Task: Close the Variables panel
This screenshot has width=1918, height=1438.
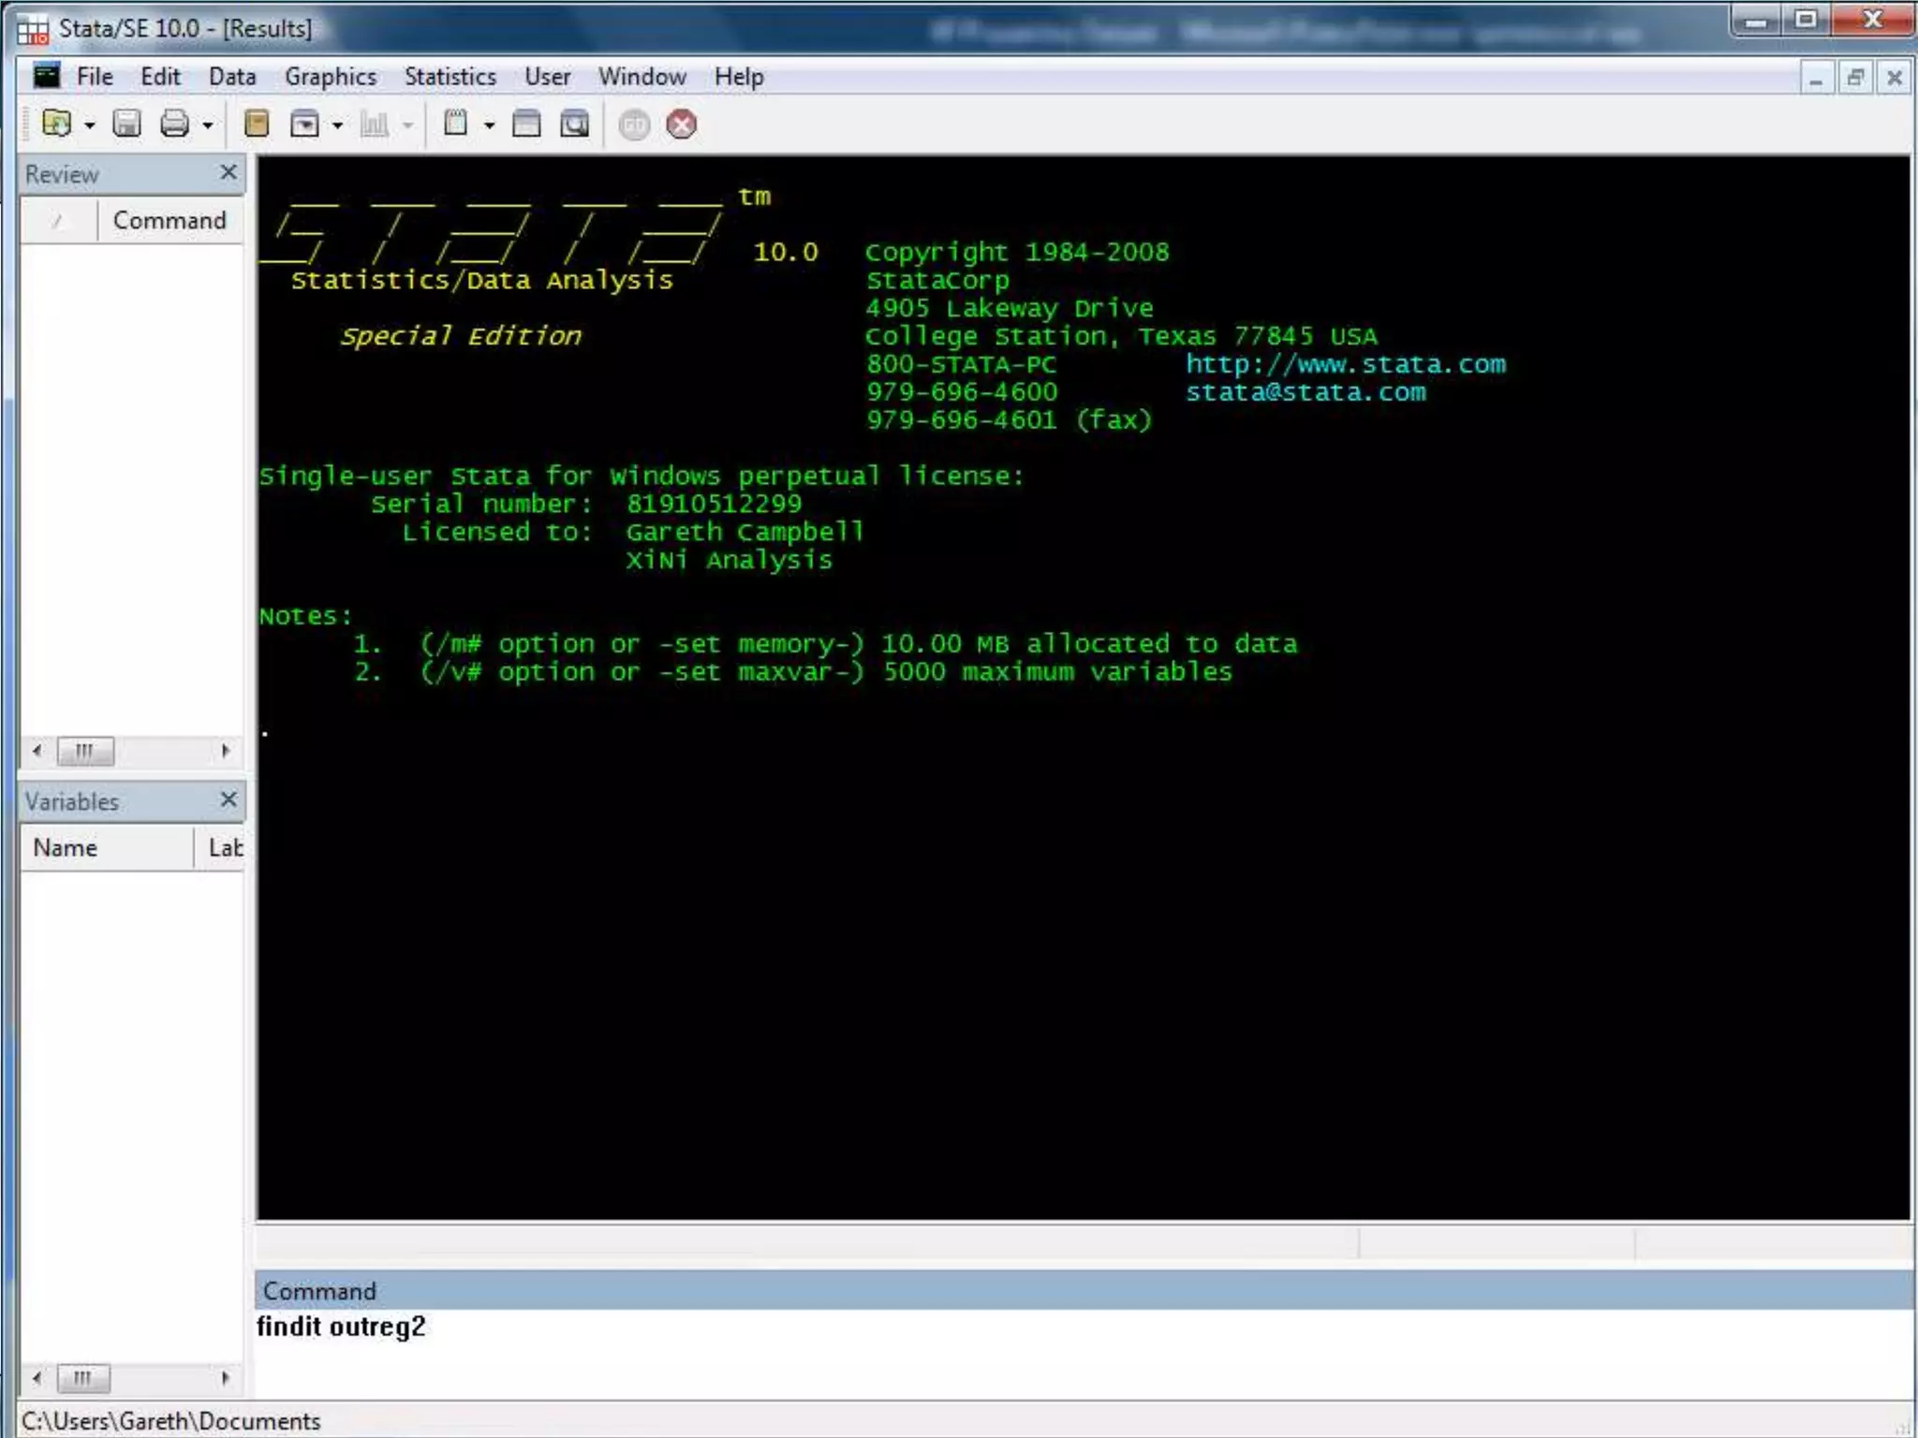Action: (229, 800)
